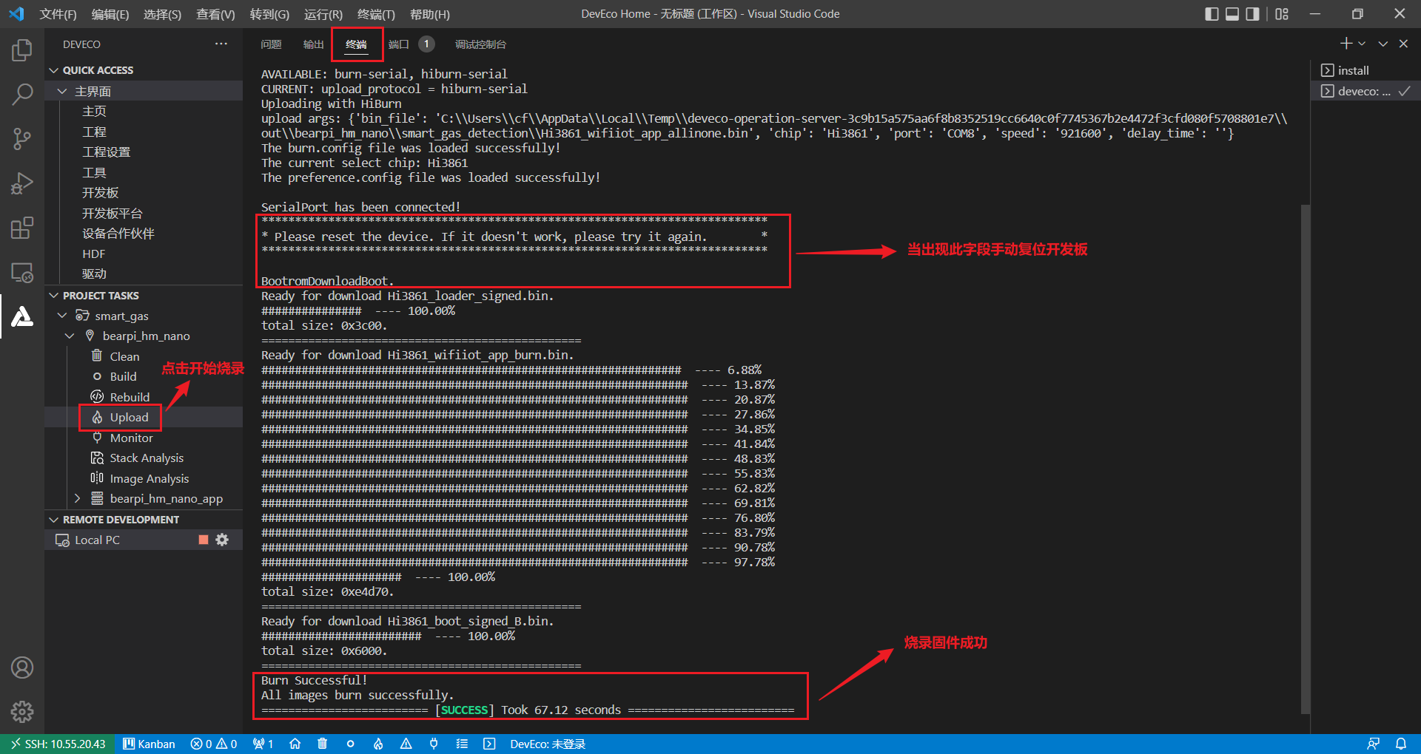
Task: Open the 编辑(E) menu
Action: click(x=110, y=14)
